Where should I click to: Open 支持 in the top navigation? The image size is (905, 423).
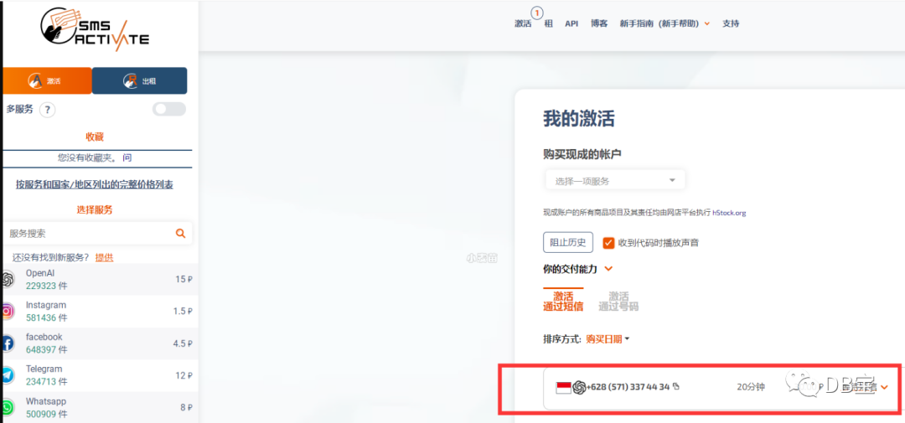pos(731,23)
